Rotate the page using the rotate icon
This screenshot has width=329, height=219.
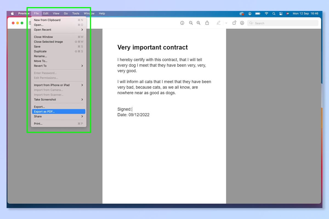point(234,23)
